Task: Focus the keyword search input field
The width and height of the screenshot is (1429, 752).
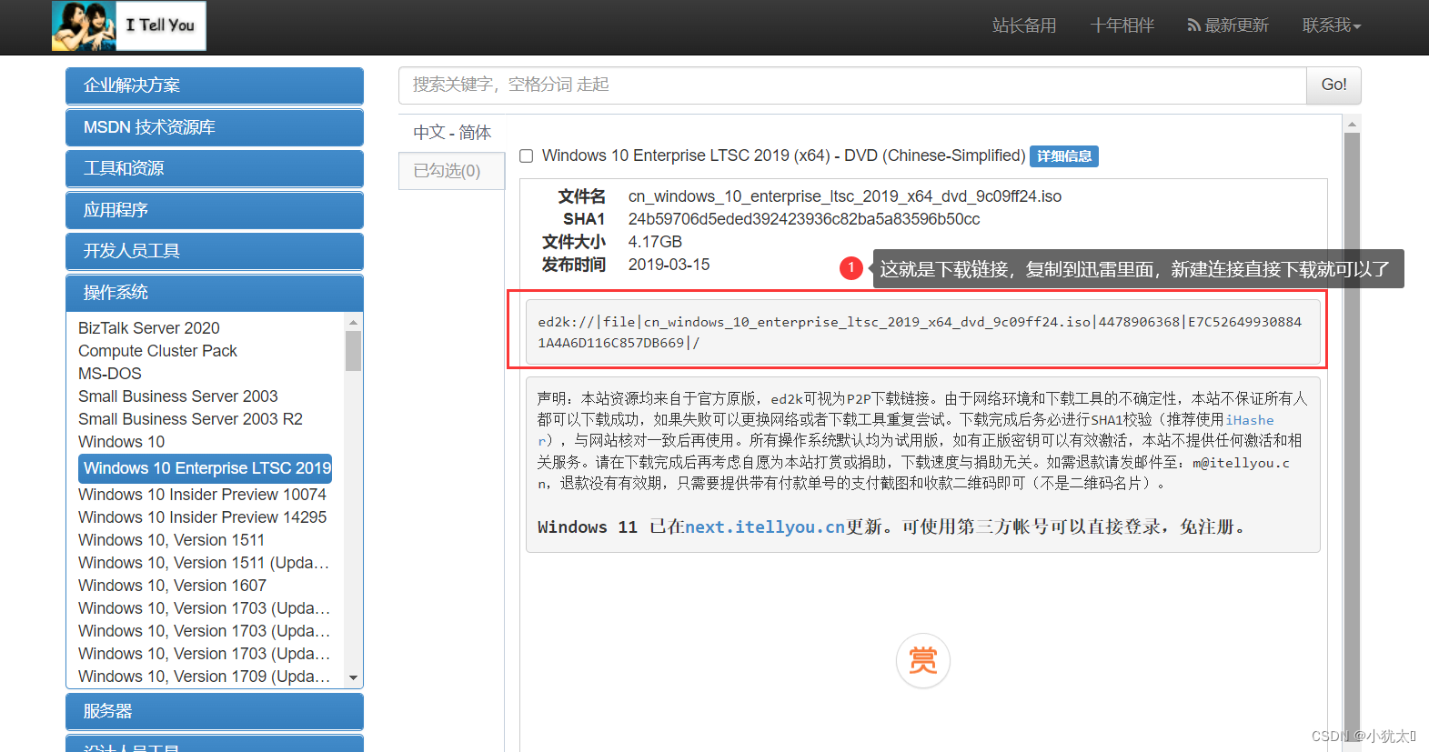Action: 852,85
